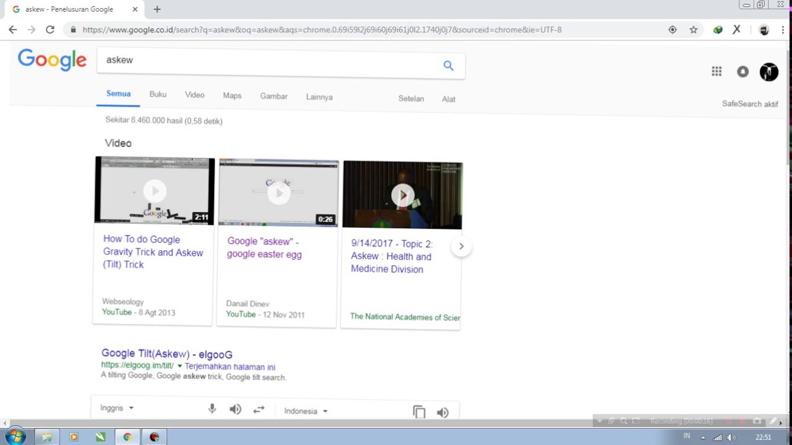Click the Chrome taskbar icon
This screenshot has width=792, height=445.
pos(127,437)
